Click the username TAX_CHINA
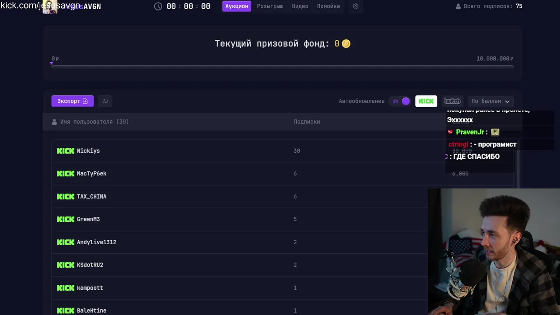The width and height of the screenshot is (560, 315). [92, 196]
